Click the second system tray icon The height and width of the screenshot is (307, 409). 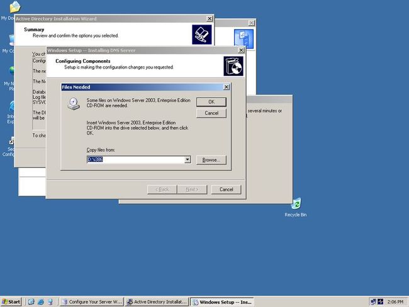[x=381, y=302]
